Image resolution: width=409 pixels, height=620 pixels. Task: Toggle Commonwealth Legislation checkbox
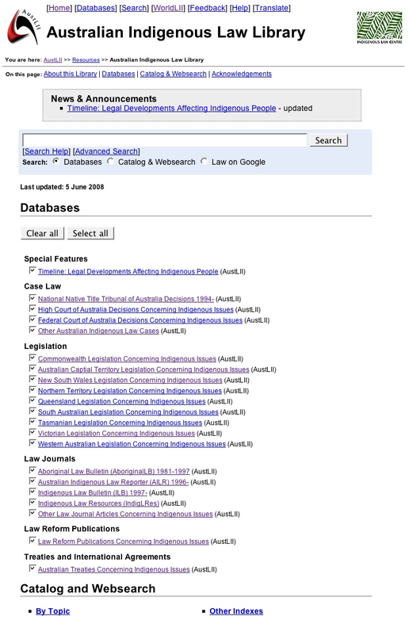32,358
